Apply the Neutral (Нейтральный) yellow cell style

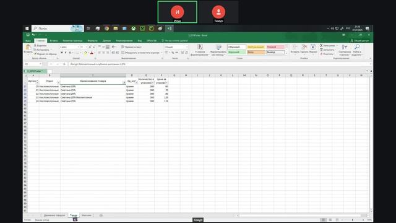(x=256, y=47)
